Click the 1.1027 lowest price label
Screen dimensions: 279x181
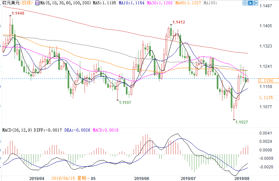pyautogui.click(x=242, y=122)
